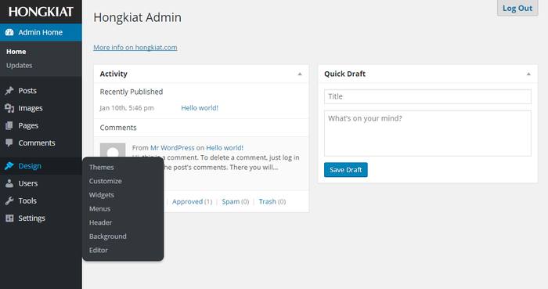Focus the What's on your mind textarea

pos(427,133)
